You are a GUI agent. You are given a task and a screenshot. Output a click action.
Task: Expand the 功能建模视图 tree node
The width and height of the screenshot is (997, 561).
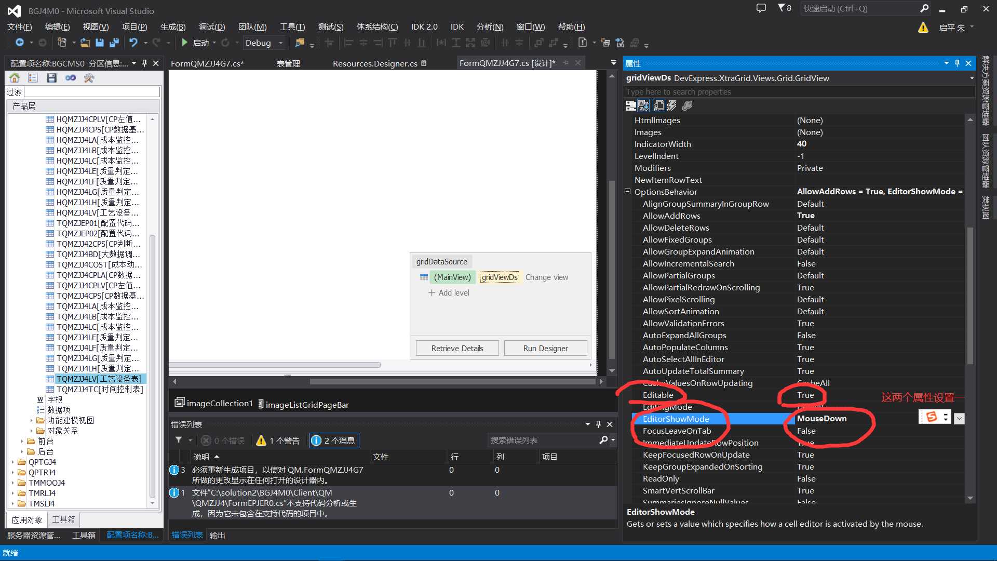click(x=31, y=420)
